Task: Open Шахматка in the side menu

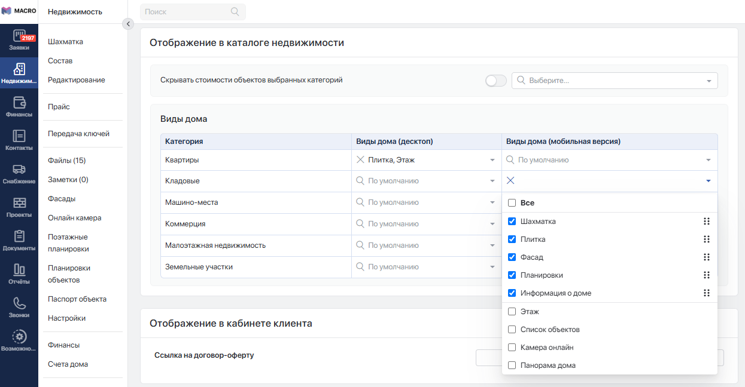Action: click(65, 42)
